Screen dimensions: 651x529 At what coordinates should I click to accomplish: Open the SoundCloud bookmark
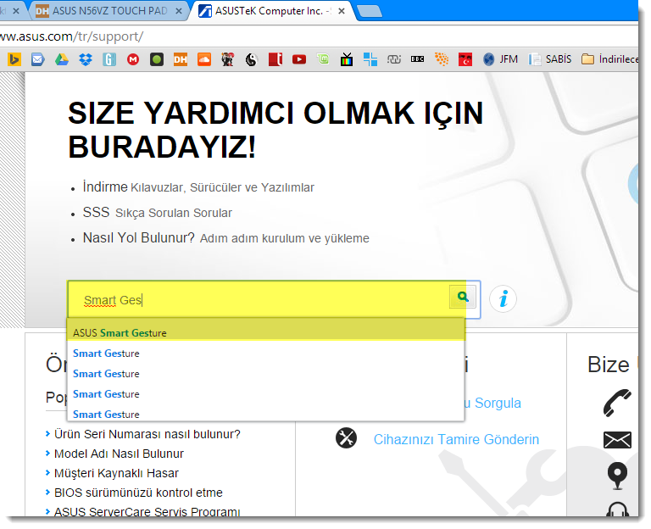pyautogui.click(x=203, y=60)
